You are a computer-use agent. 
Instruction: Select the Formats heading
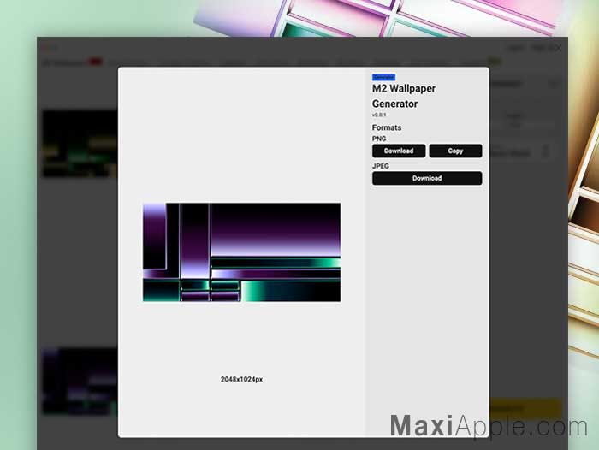pos(387,127)
